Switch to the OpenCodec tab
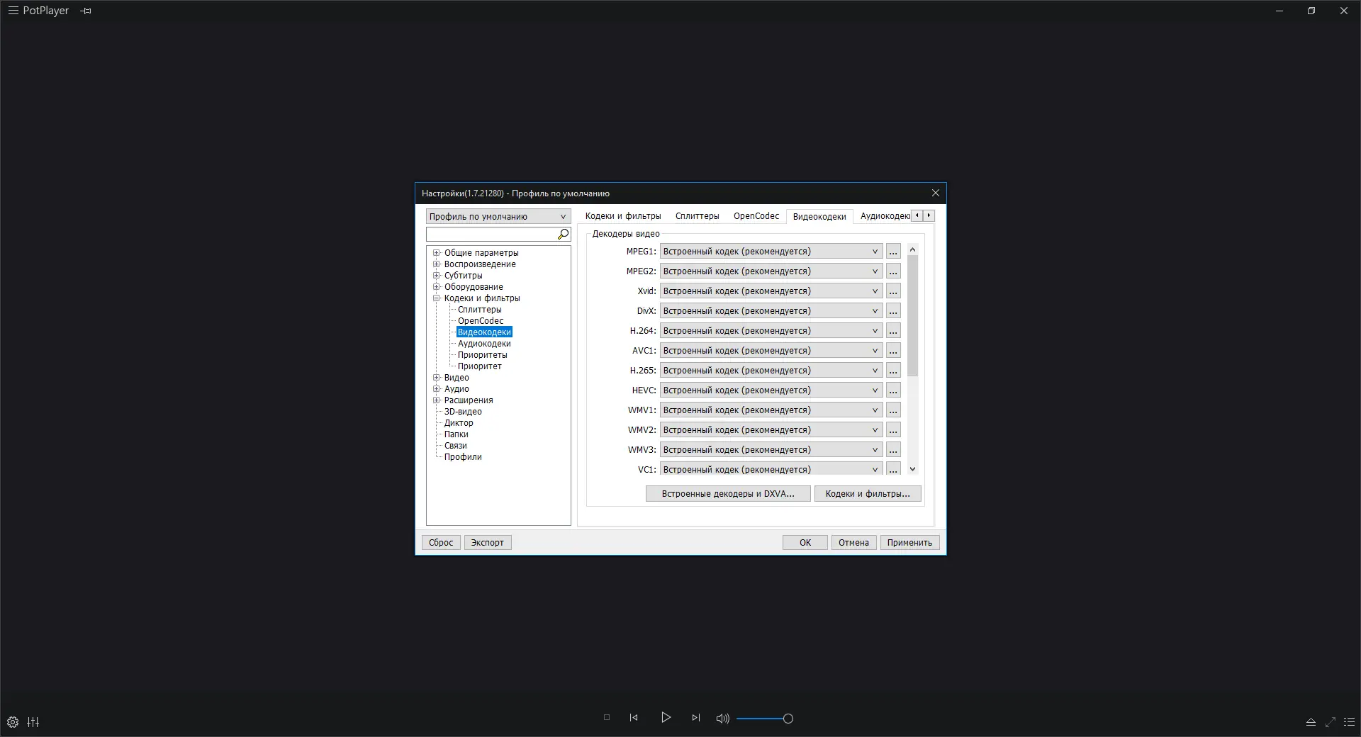Screen dimensions: 1361x737 [x=756, y=216]
